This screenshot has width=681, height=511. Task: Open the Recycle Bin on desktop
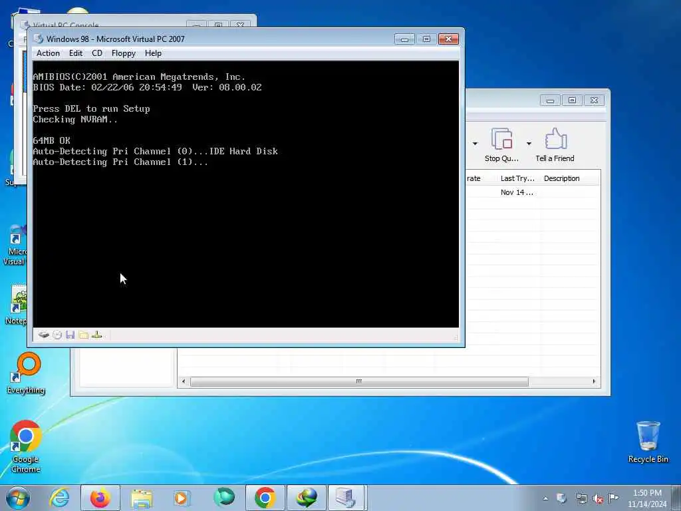coord(648,442)
